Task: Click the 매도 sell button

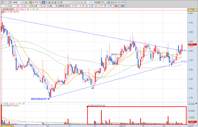Action: [x=123, y=6]
